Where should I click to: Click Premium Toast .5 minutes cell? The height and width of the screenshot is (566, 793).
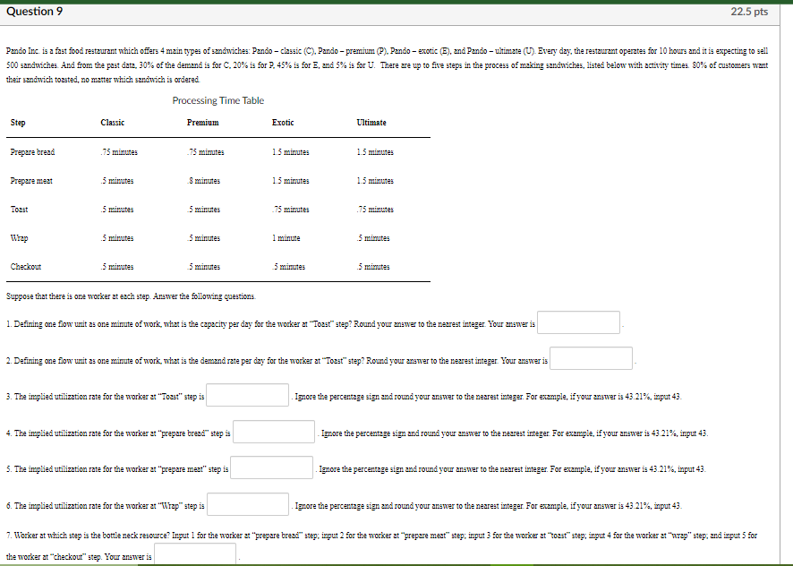point(203,209)
